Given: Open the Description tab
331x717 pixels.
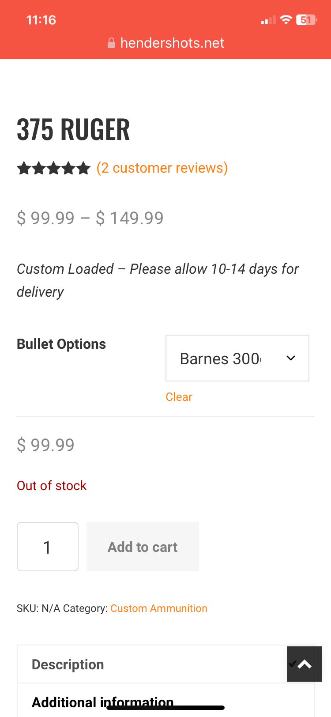Looking at the screenshot, I should 68,664.
